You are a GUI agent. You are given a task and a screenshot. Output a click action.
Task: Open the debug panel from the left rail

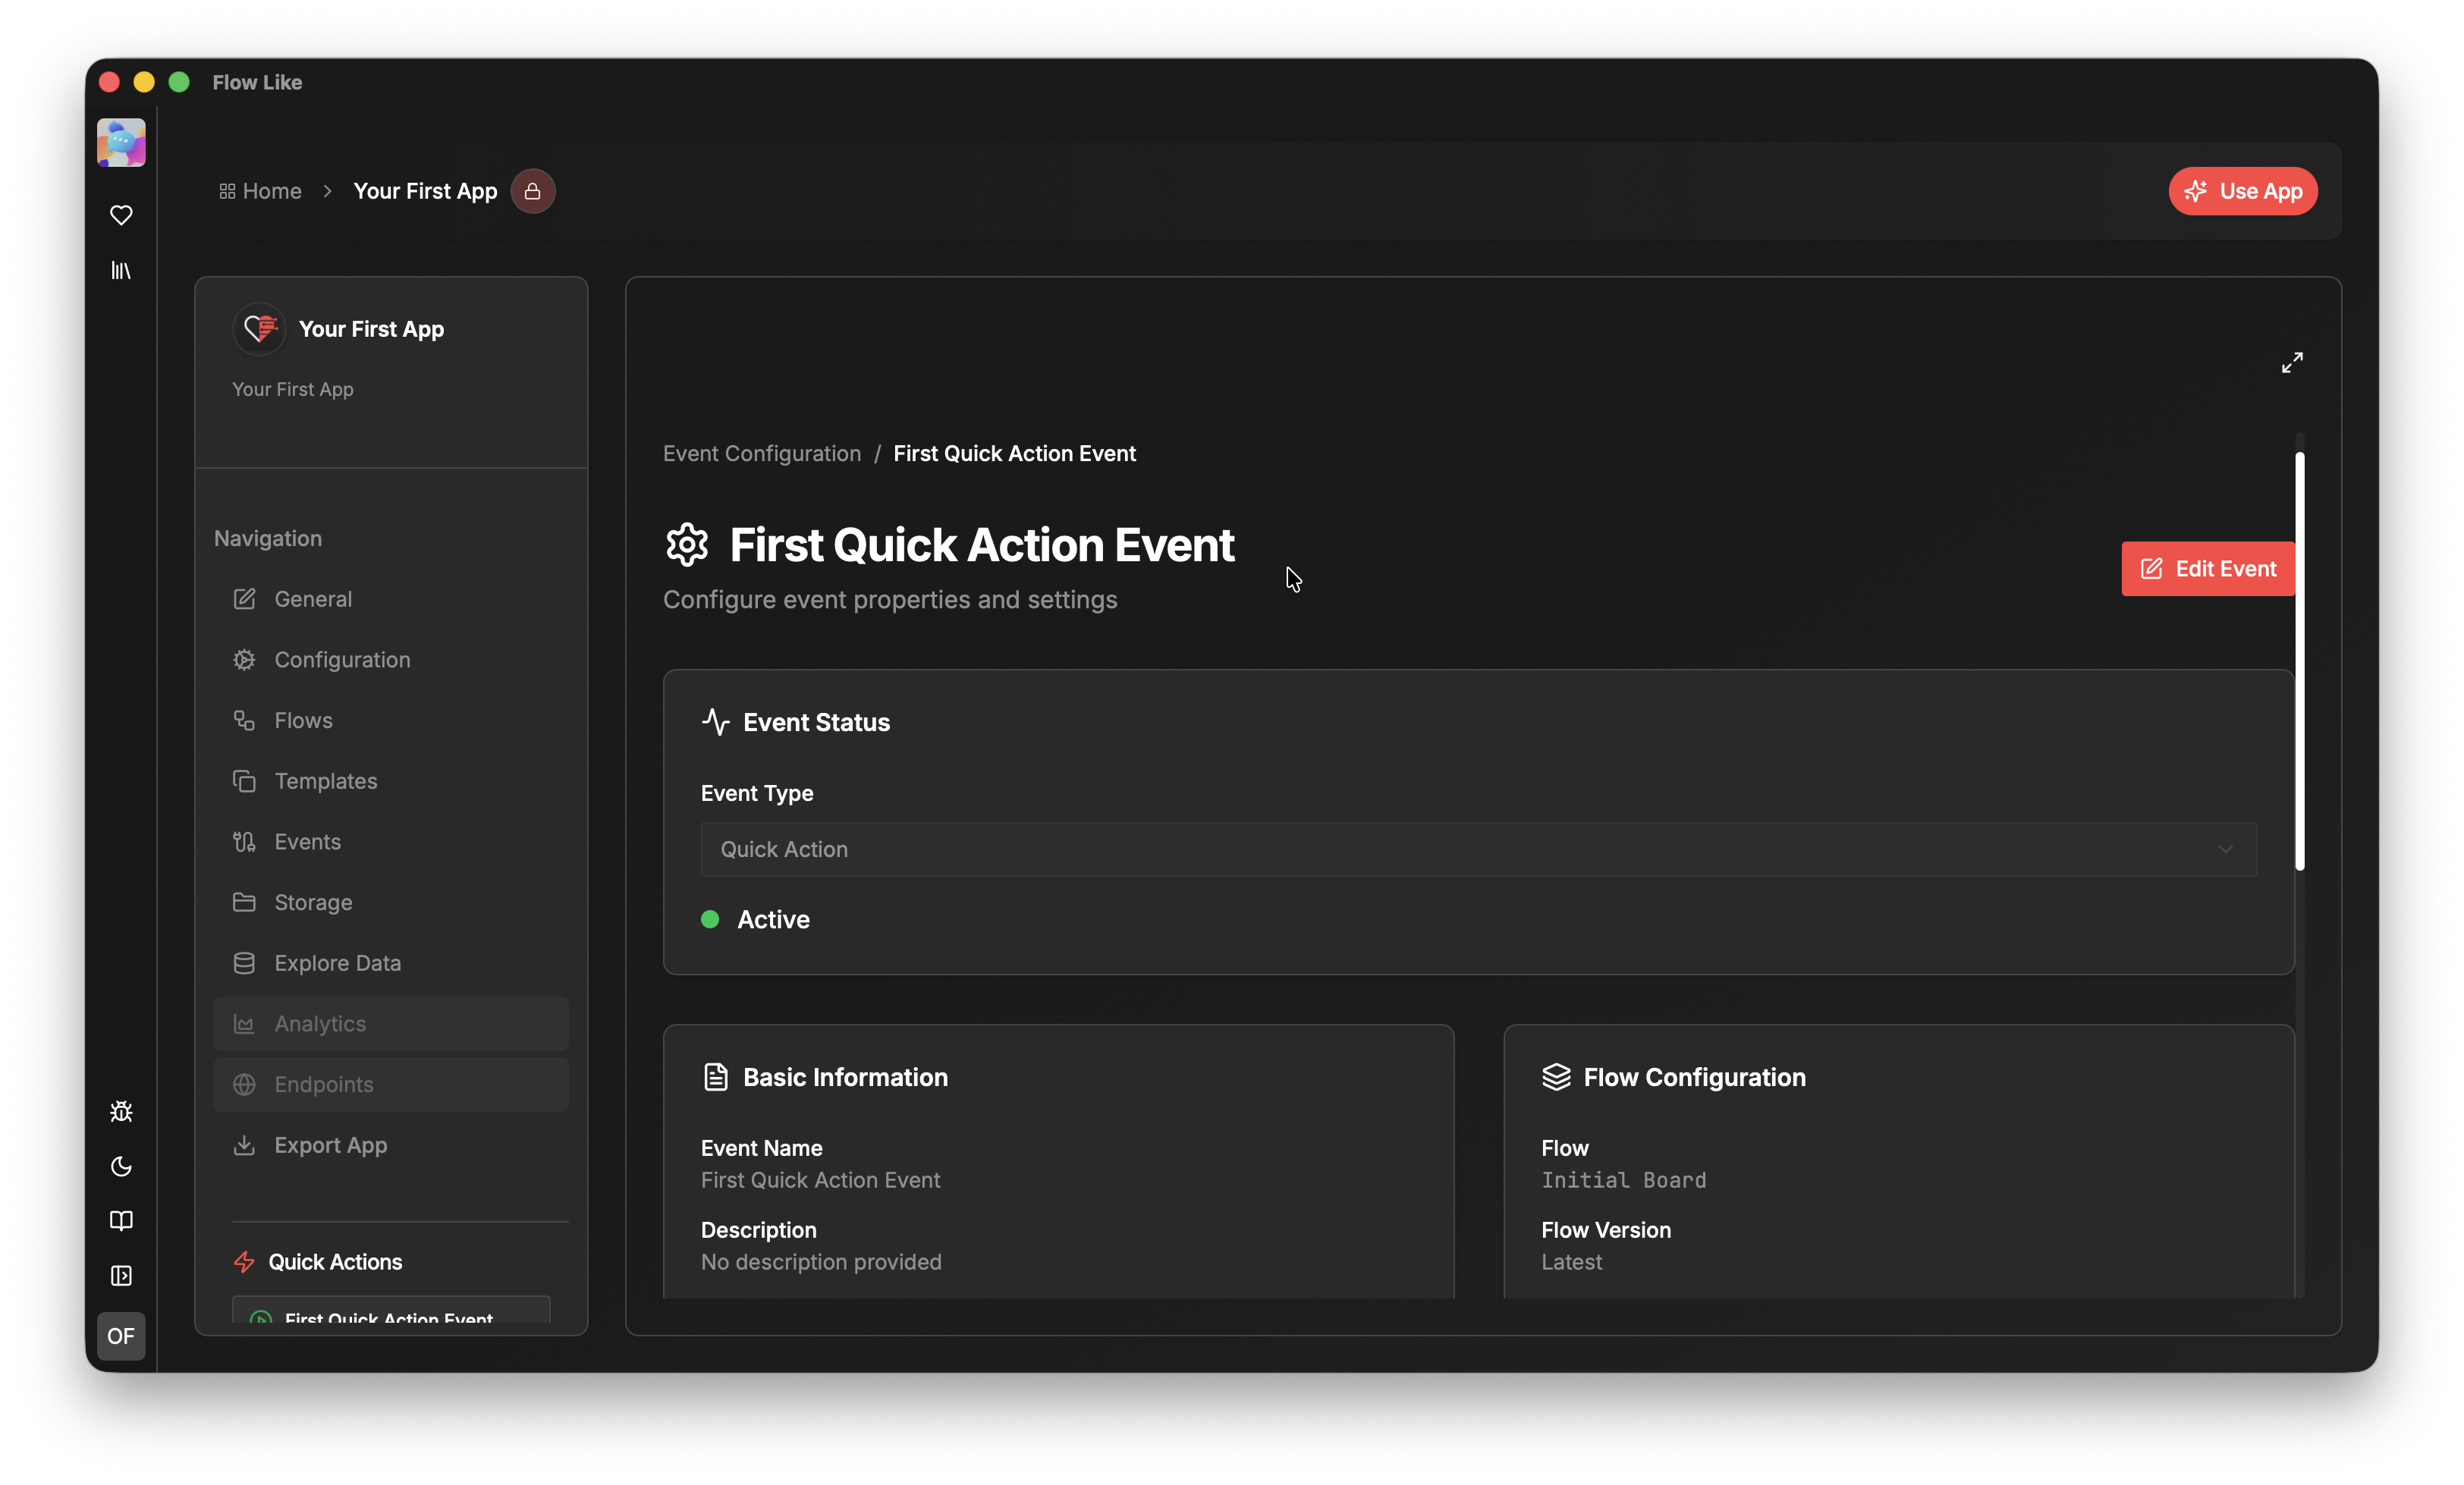point(121,1111)
